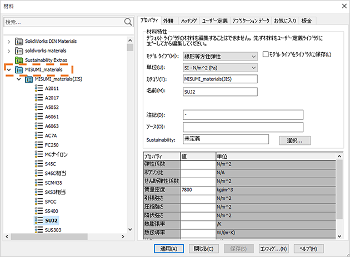Open the ユーザー定義 tab
Screen dimensions: 350x257
(214, 21)
